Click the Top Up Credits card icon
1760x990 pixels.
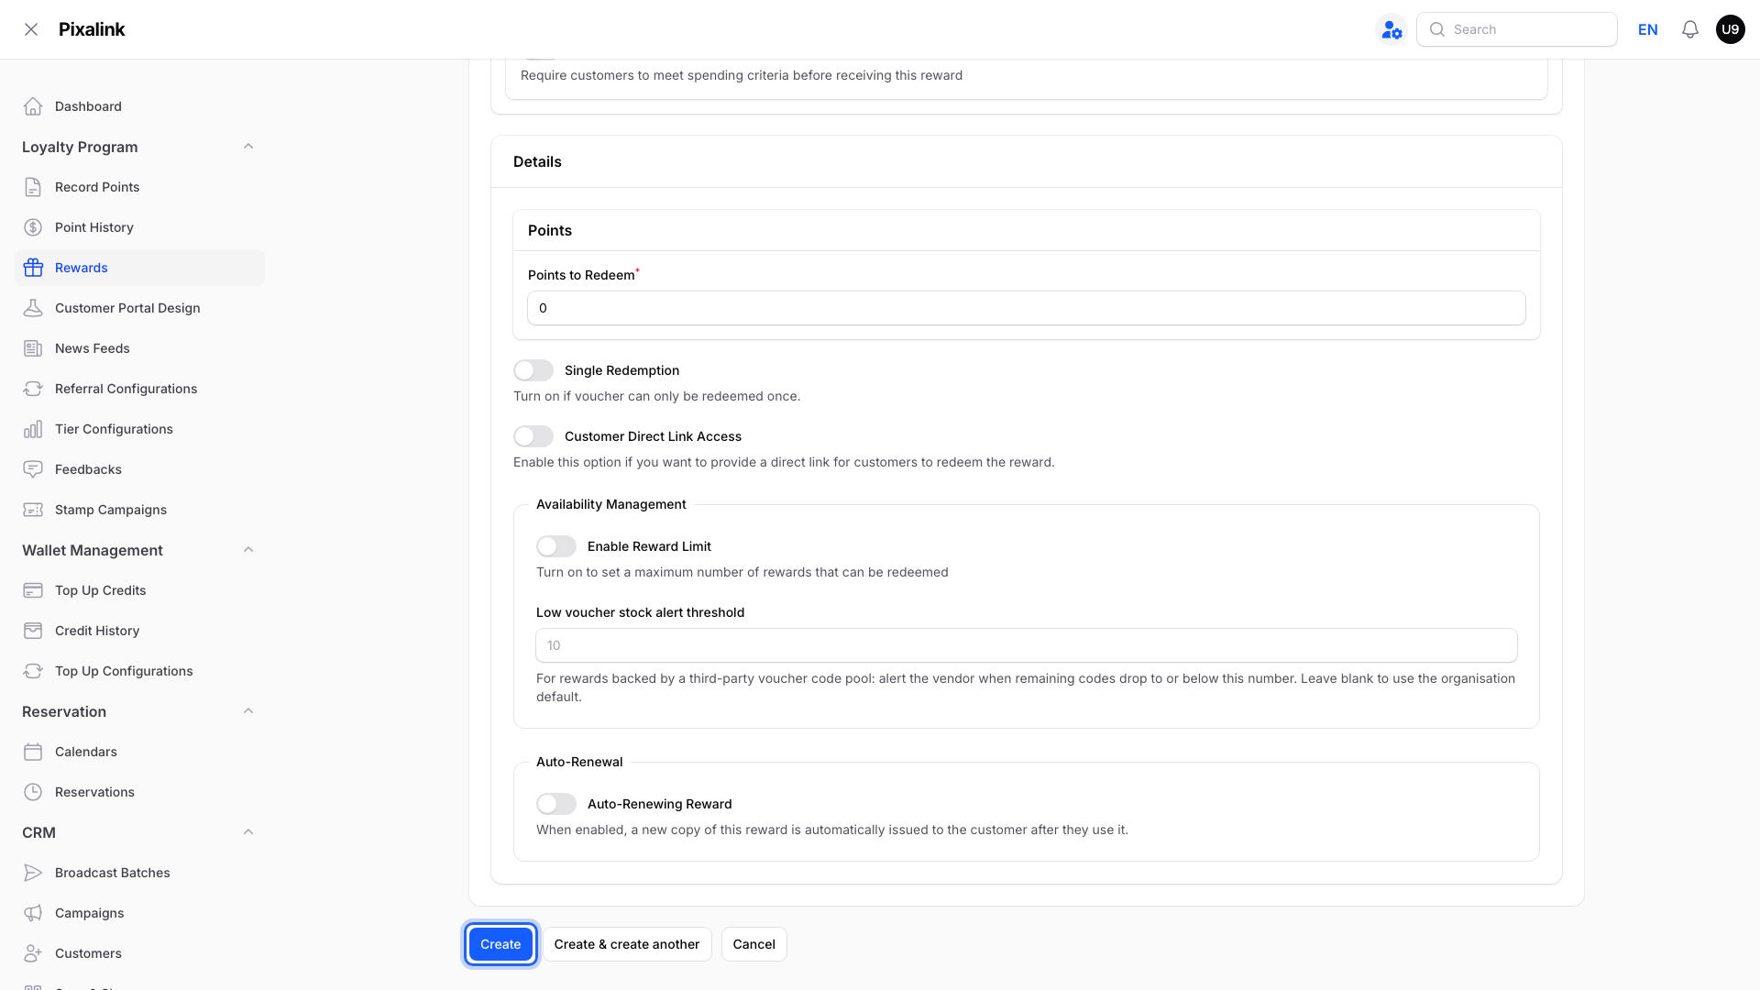pos(33,590)
